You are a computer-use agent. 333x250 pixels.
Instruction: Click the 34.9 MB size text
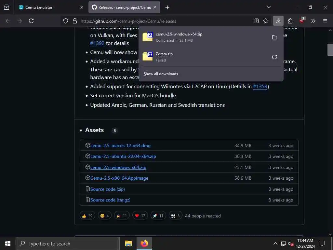[243, 146]
